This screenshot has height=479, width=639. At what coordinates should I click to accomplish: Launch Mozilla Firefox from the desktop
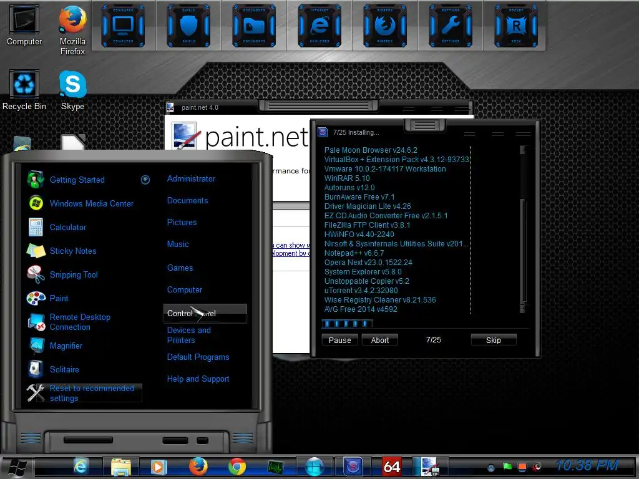tap(72, 30)
